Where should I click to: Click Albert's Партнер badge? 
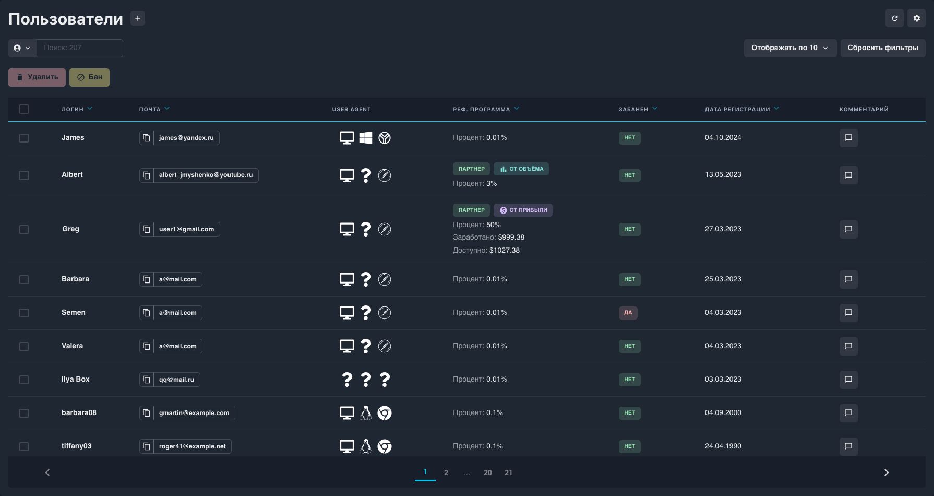[471, 169]
